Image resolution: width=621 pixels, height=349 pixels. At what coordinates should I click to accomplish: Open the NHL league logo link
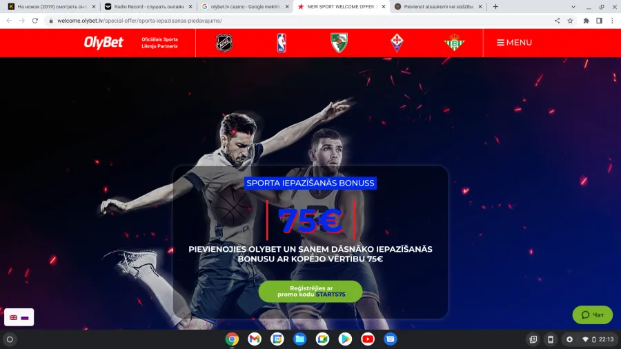tap(224, 43)
